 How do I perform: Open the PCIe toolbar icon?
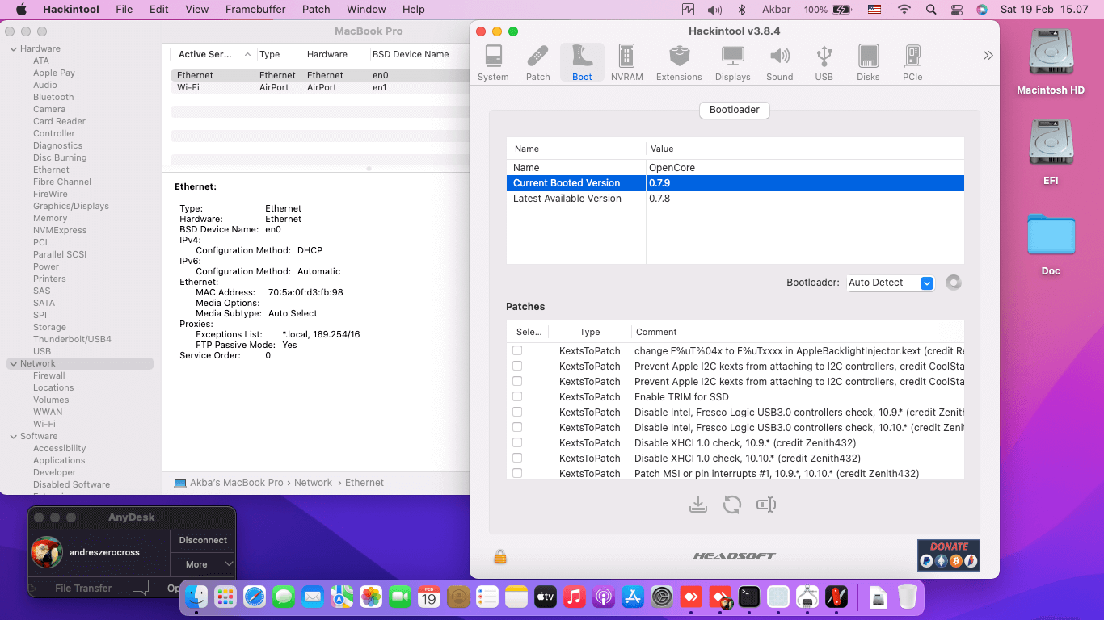coord(912,63)
